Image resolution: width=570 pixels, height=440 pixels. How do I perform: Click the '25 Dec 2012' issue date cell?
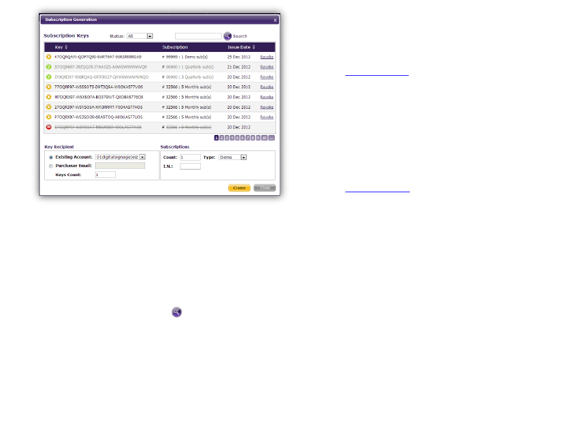[239, 57]
